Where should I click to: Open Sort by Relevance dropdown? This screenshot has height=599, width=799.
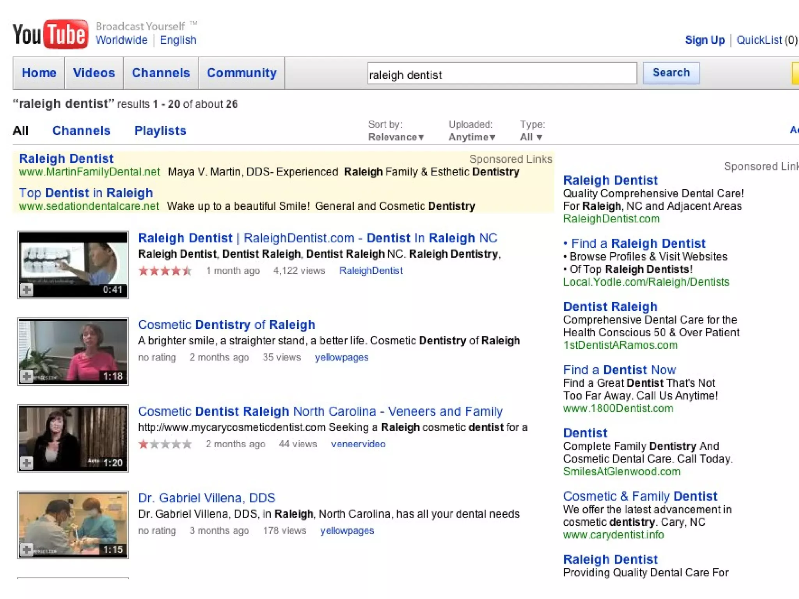pyautogui.click(x=396, y=137)
